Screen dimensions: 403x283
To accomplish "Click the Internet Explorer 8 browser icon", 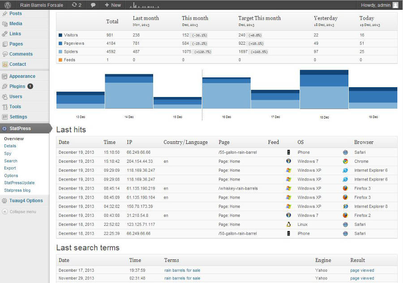I will click(x=345, y=206).
